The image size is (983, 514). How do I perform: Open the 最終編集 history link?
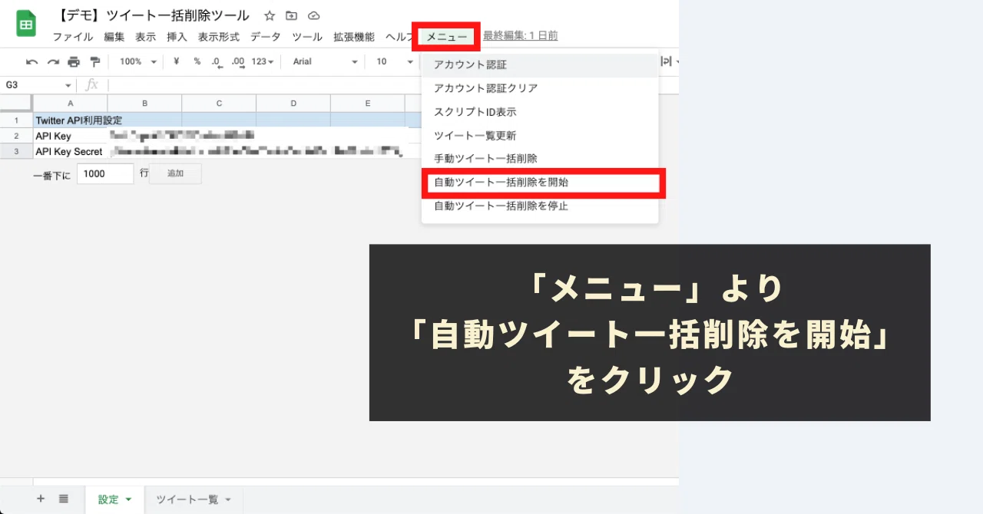[x=521, y=36]
